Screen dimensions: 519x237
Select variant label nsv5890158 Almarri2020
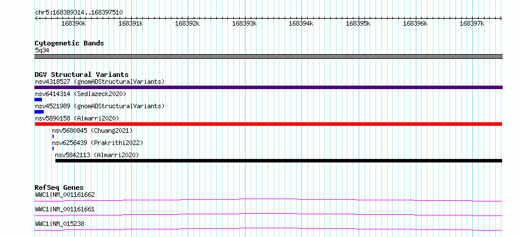[x=77, y=118]
